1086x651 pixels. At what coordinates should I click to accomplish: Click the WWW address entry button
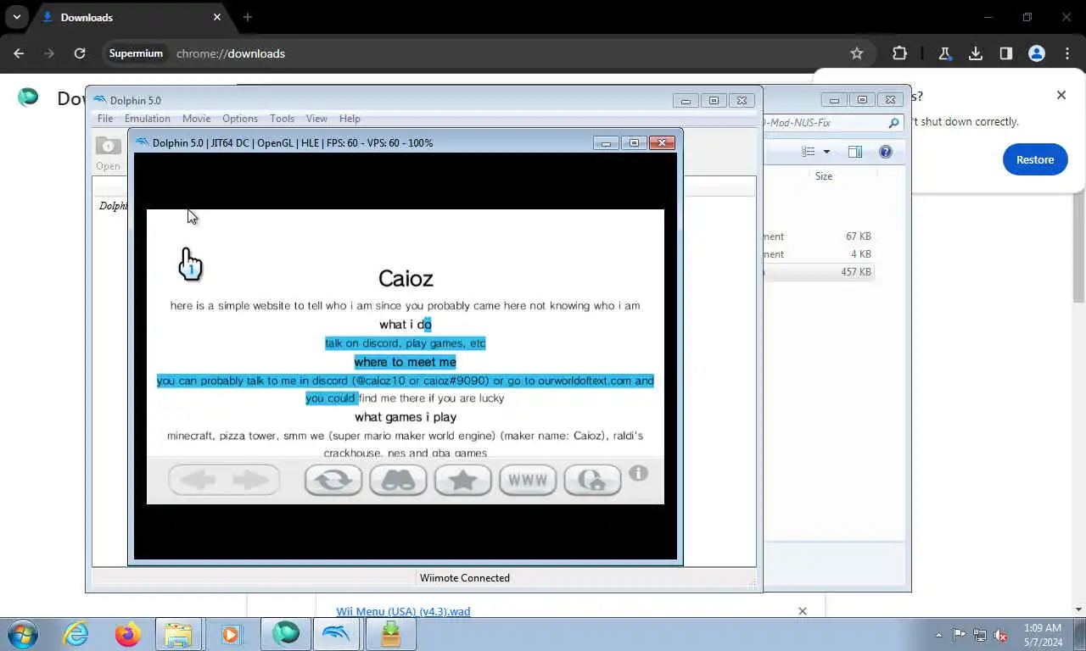528,480
